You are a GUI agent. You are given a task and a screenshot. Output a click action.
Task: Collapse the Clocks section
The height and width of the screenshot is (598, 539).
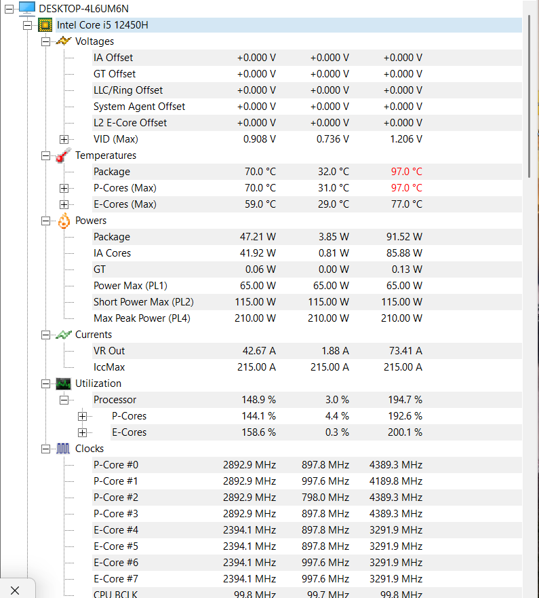[x=45, y=449]
